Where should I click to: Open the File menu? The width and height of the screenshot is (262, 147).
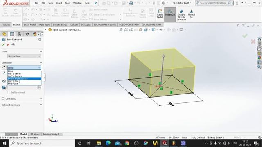pyautogui.click(x=37, y=3)
